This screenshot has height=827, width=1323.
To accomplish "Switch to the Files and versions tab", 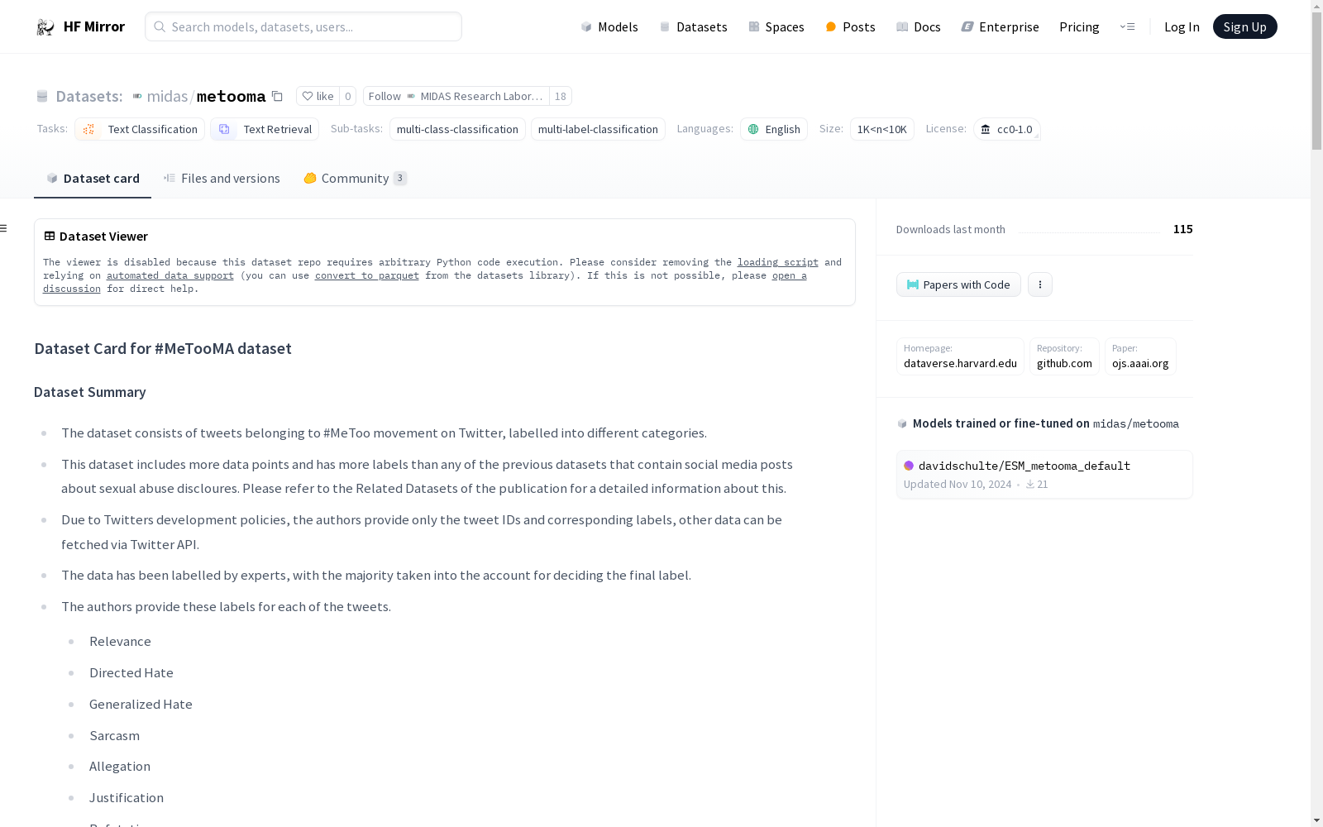I will click(222, 178).
